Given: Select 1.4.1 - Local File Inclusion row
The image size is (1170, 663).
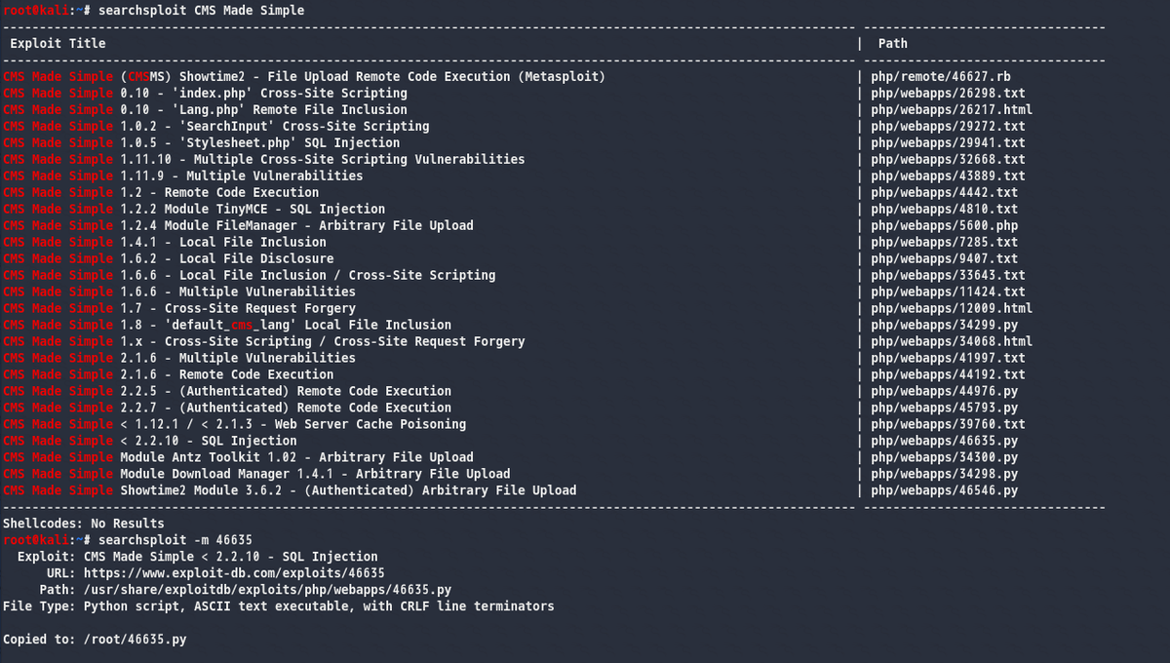Looking at the screenshot, I should (x=165, y=242).
